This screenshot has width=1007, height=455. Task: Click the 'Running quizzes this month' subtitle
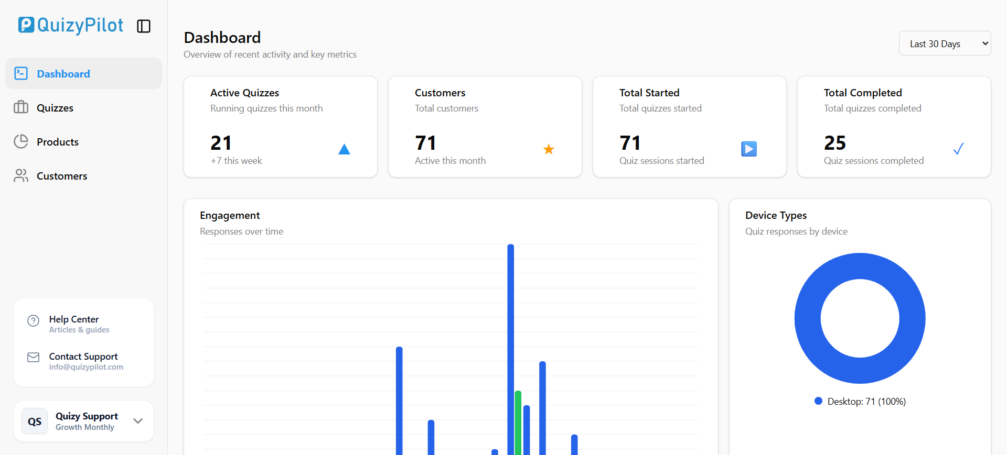(266, 108)
